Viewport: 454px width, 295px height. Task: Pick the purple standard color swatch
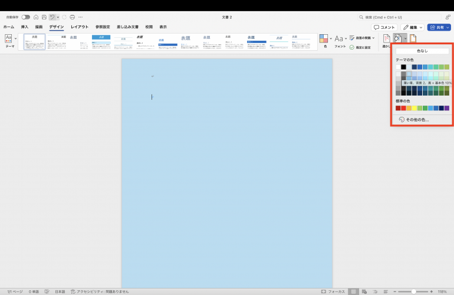click(x=447, y=108)
